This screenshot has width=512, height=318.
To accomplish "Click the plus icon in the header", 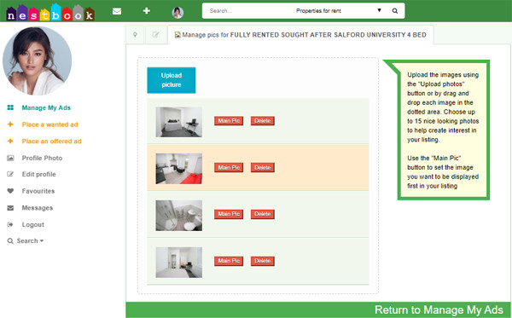I will coord(147,11).
